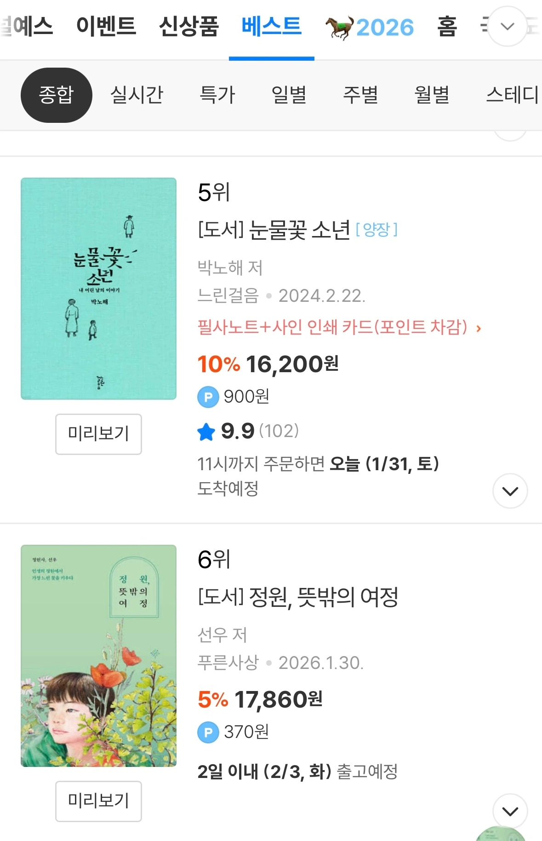
Task: Open the 정원, 뜻밖의 여정 cover thumbnail
Action: pos(98,656)
